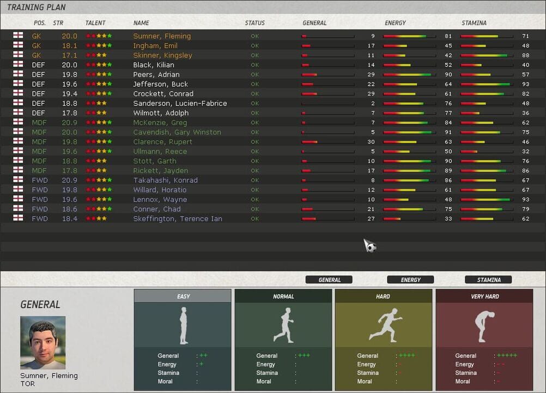Click the England flag beside Sumner, Fleming
The width and height of the screenshot is (546, 393).
[x=17, y=36]
